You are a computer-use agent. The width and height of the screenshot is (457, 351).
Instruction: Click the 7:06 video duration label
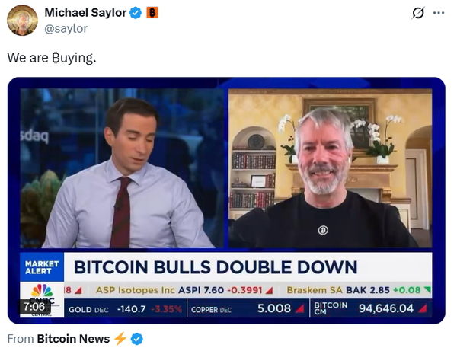point(34,306)
